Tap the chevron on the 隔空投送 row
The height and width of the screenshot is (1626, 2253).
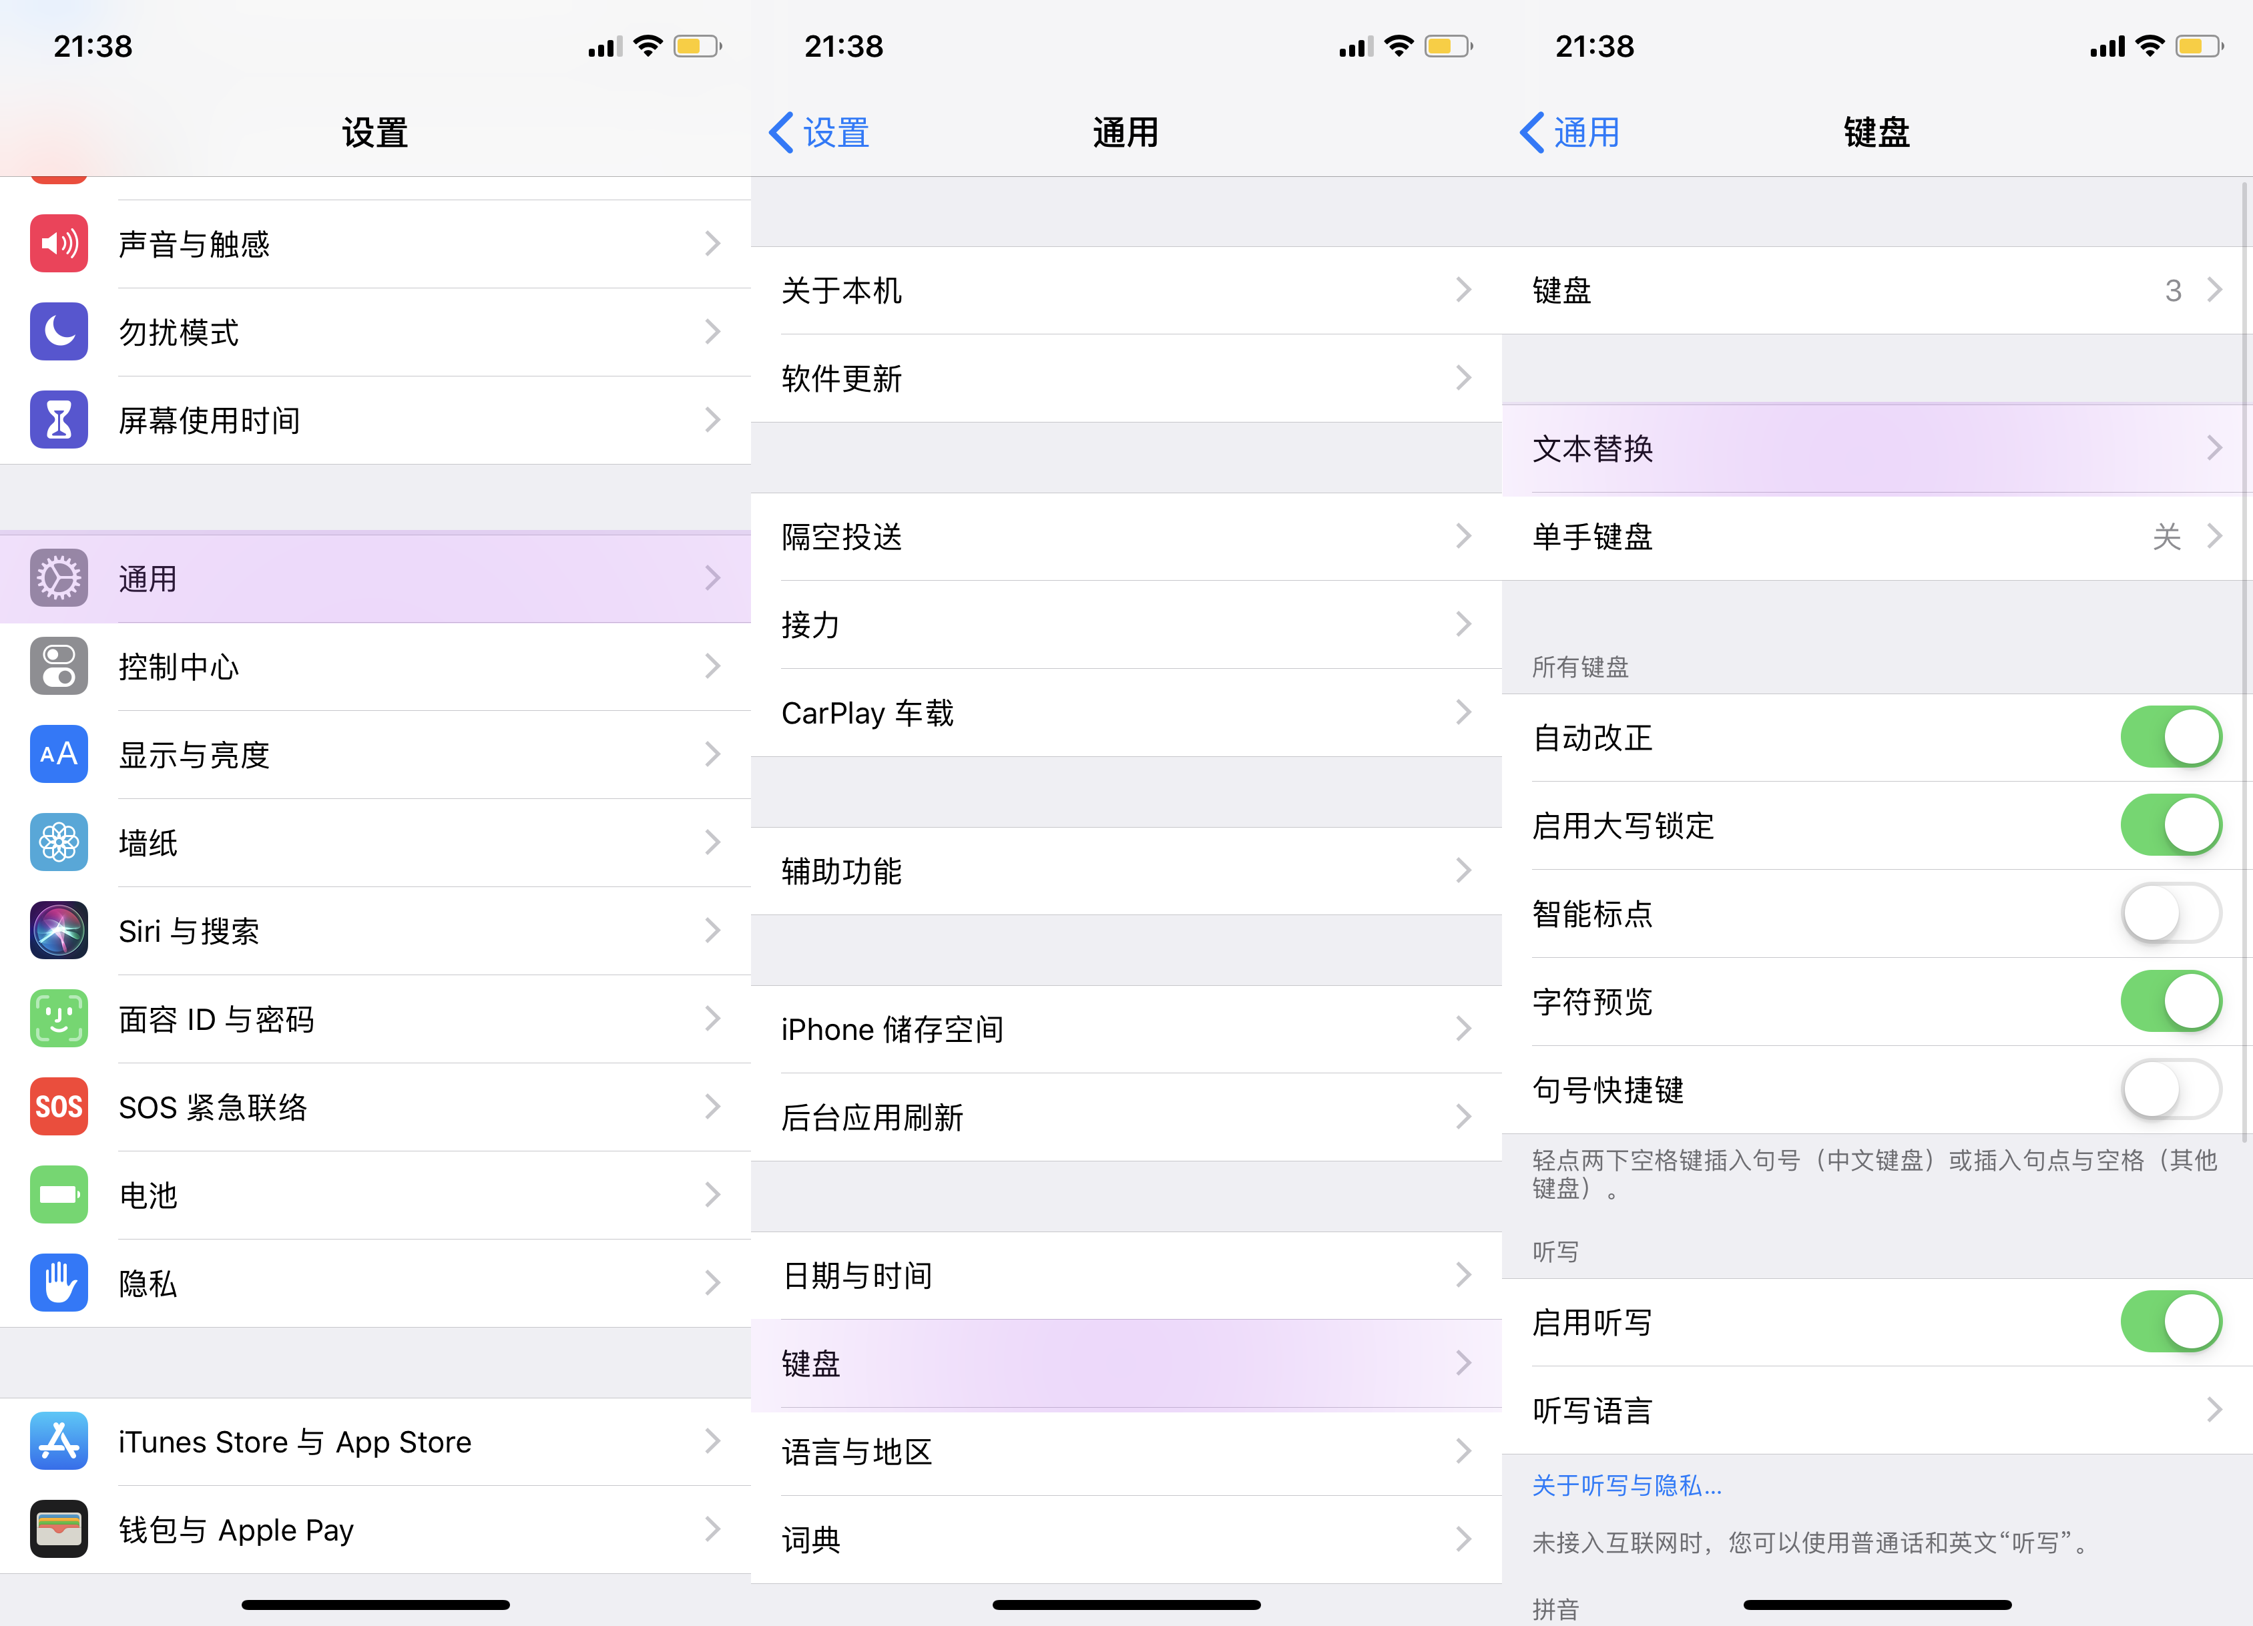pos(1463,537)
